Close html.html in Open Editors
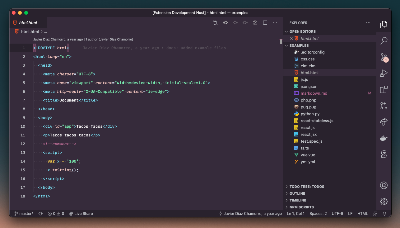400x228 pixels. coord(291,38)
